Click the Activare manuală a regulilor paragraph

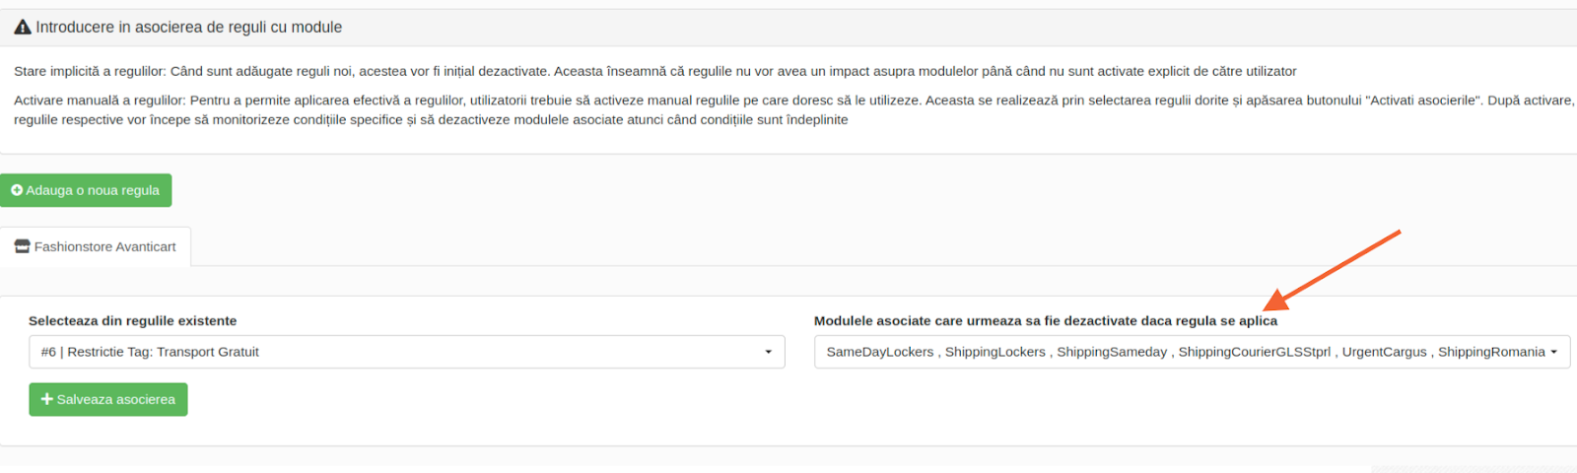[794, 109]
